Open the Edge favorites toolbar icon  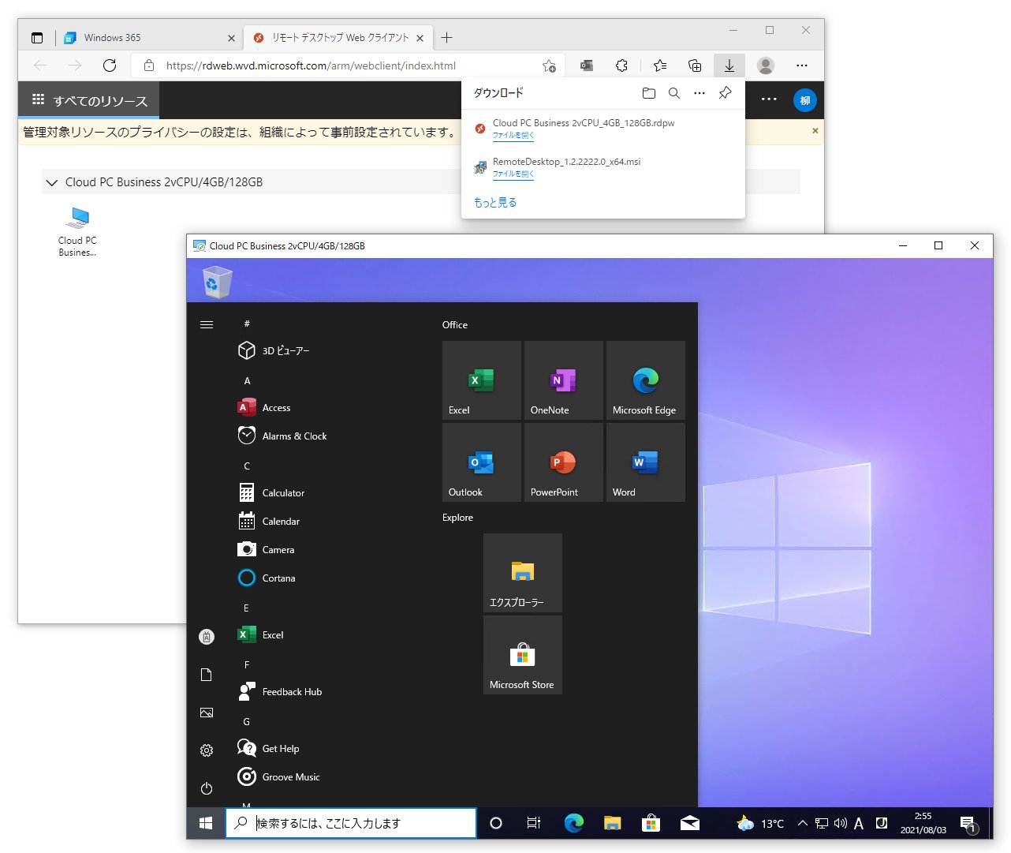[x=660, y=65]
